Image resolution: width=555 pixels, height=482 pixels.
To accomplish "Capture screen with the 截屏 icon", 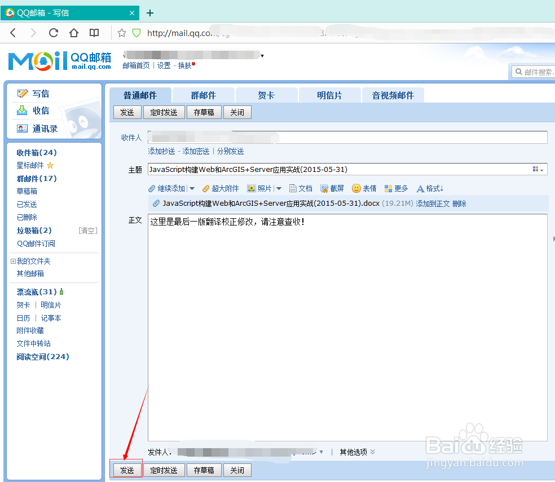I will 325,188.
